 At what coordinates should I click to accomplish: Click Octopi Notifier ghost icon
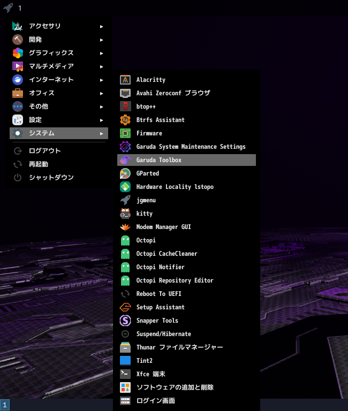click(125, 267)
